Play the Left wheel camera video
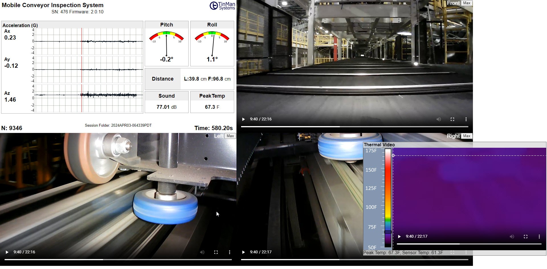The height and width of the screenshot is (269, 547). (x=7, y=252)
